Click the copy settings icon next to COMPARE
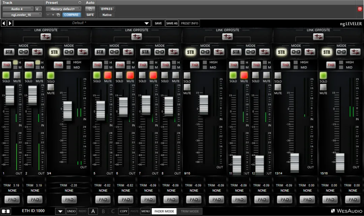Viewport: 364px width, 216px height. click(x=58, y=15)
